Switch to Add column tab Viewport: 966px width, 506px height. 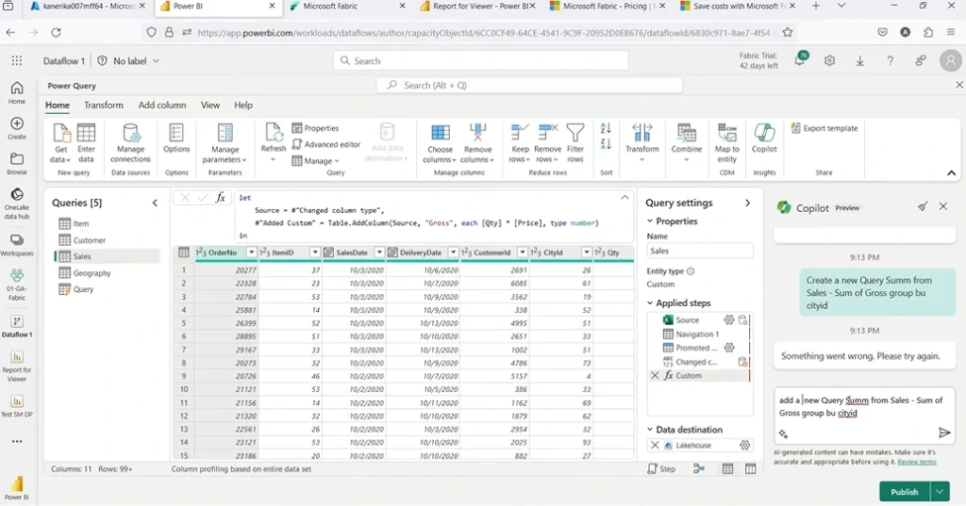click(x=162, y=106)
